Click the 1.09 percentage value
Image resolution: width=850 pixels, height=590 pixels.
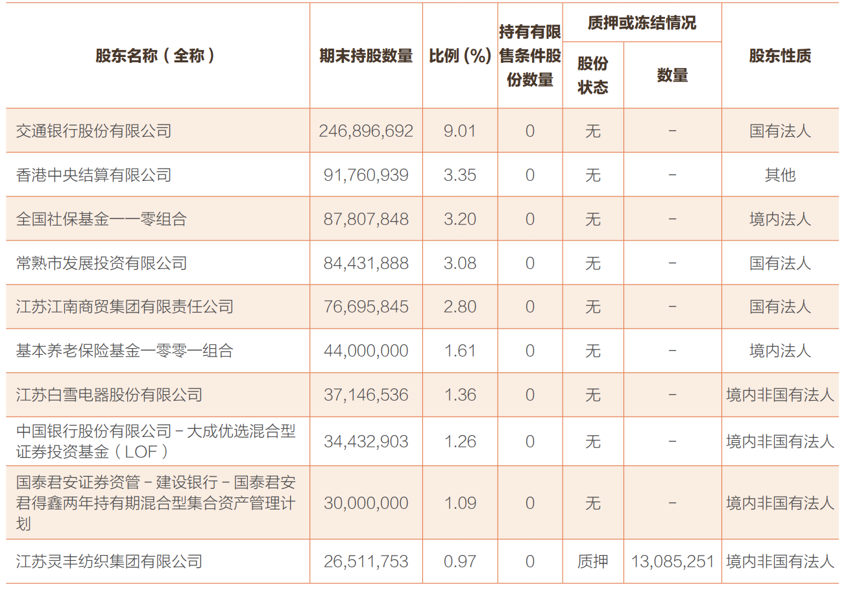(x=460, y=503)
